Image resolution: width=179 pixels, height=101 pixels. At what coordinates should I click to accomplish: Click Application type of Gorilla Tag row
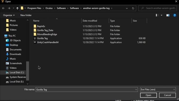[x=116, y=38]
